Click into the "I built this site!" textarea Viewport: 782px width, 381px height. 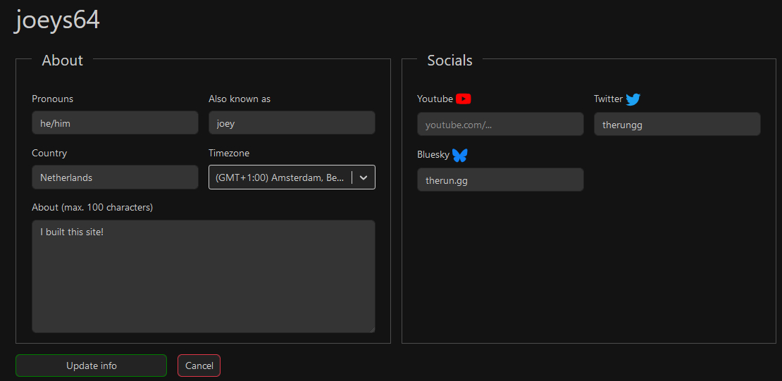click(x=203, y=276)
